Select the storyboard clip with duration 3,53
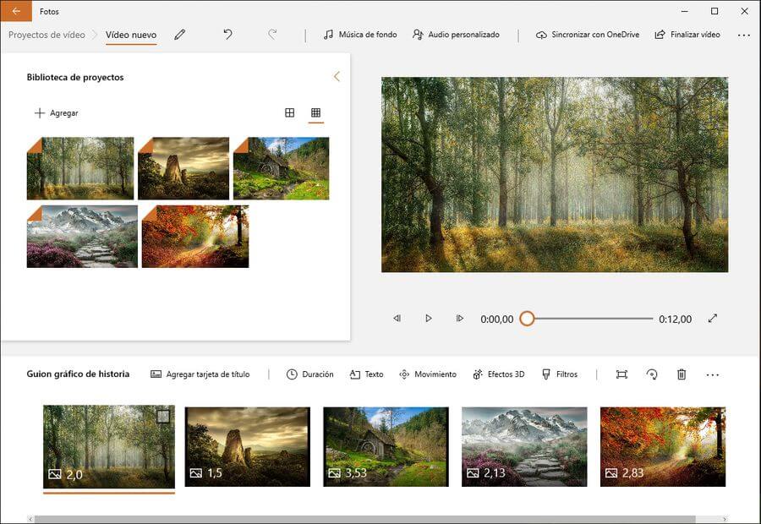Screen dimensions: 761x524 [386, 447]
